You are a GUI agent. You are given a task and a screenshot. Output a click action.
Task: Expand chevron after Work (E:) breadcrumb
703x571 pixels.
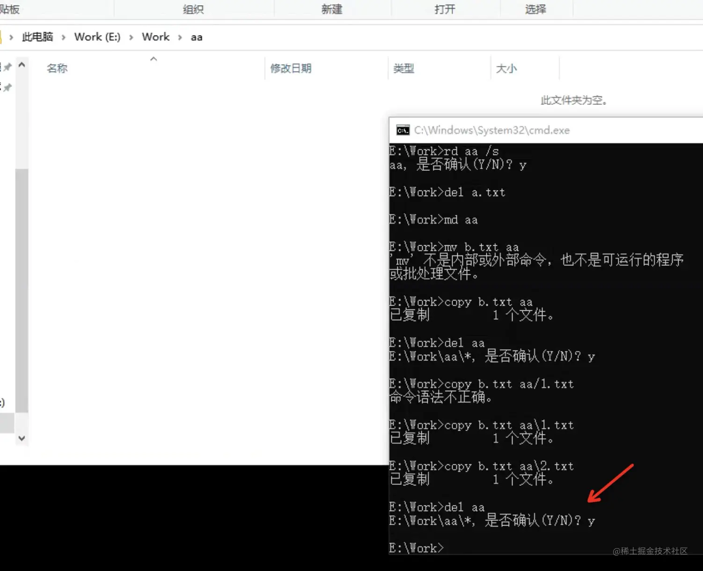pyautogui.click(x=131, y=37)
